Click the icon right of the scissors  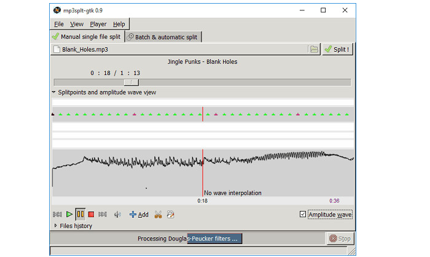pos(170,215)
